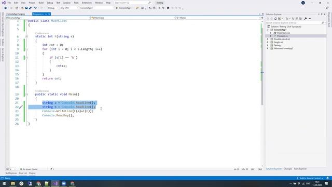Click the Testing solution name button in the title bar
Screen dimensions: 332x187
click(160, 3)
